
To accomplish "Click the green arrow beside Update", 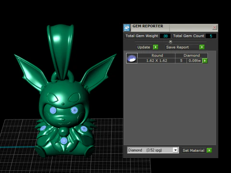I will pyautogui.click(x=155, y=47).
